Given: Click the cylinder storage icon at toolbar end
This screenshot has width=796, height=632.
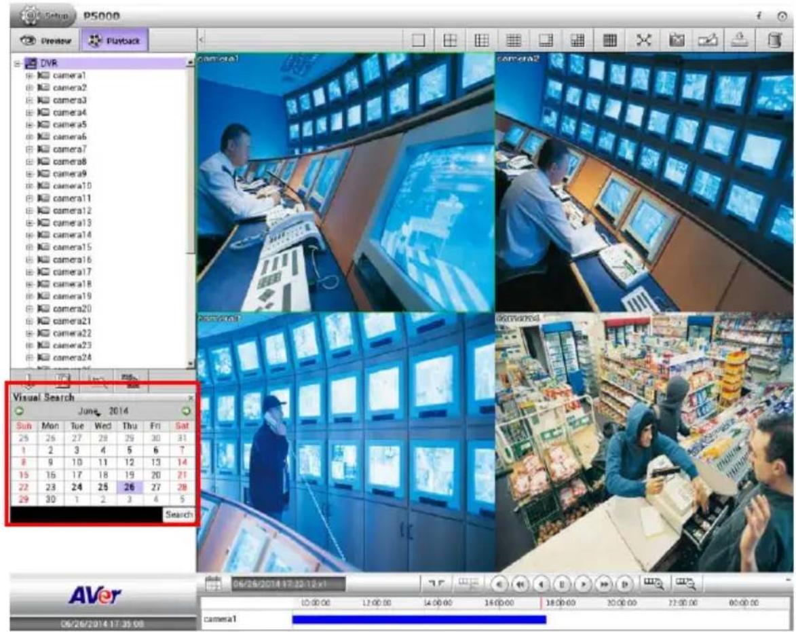Looking at the screenshot, I should click(x=775, y=40).
